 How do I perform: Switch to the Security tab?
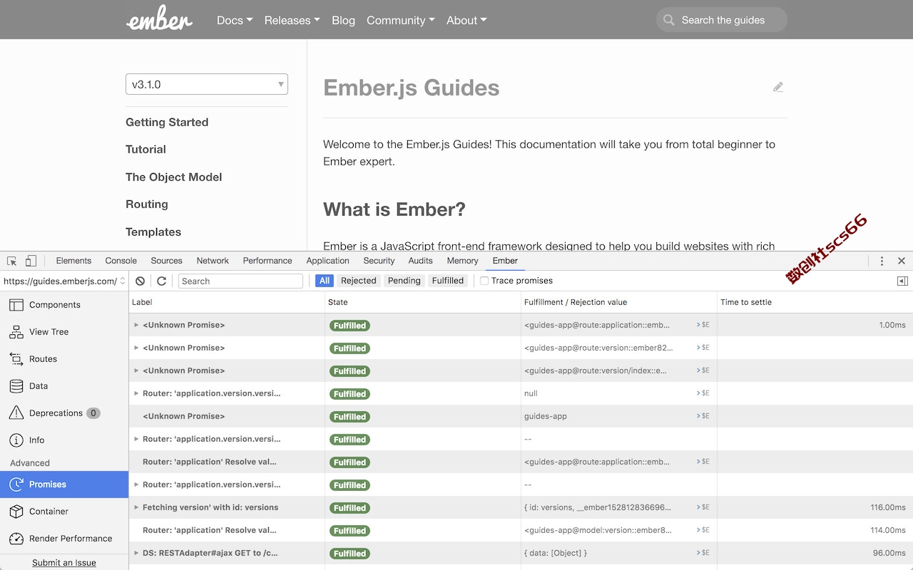click(379, 261)
